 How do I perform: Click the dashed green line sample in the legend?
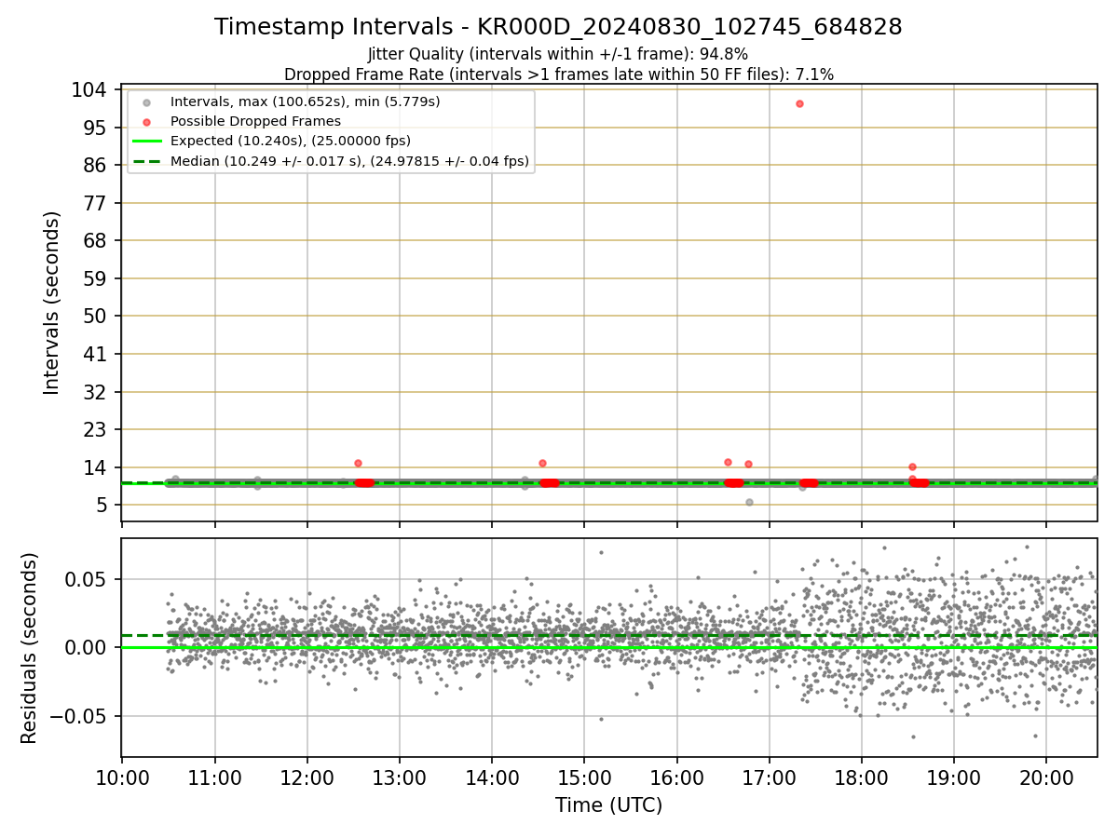click(146, 162)
